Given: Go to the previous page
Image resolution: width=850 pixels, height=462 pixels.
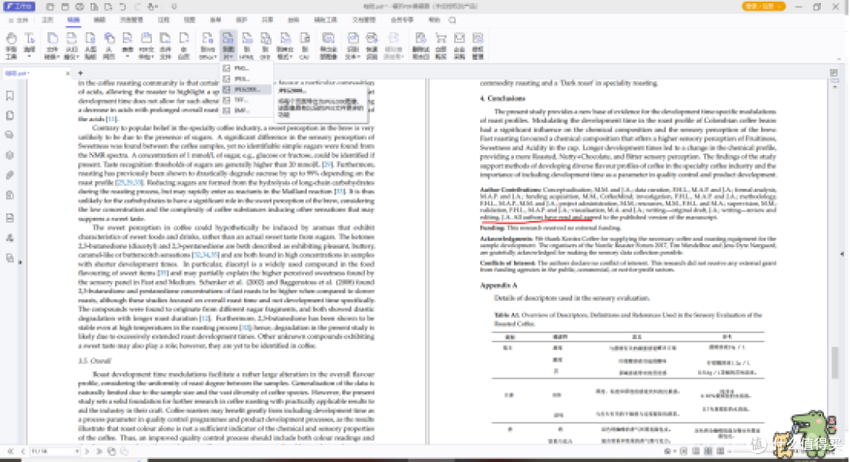Looking at the screenshot, I should [23, 451].
